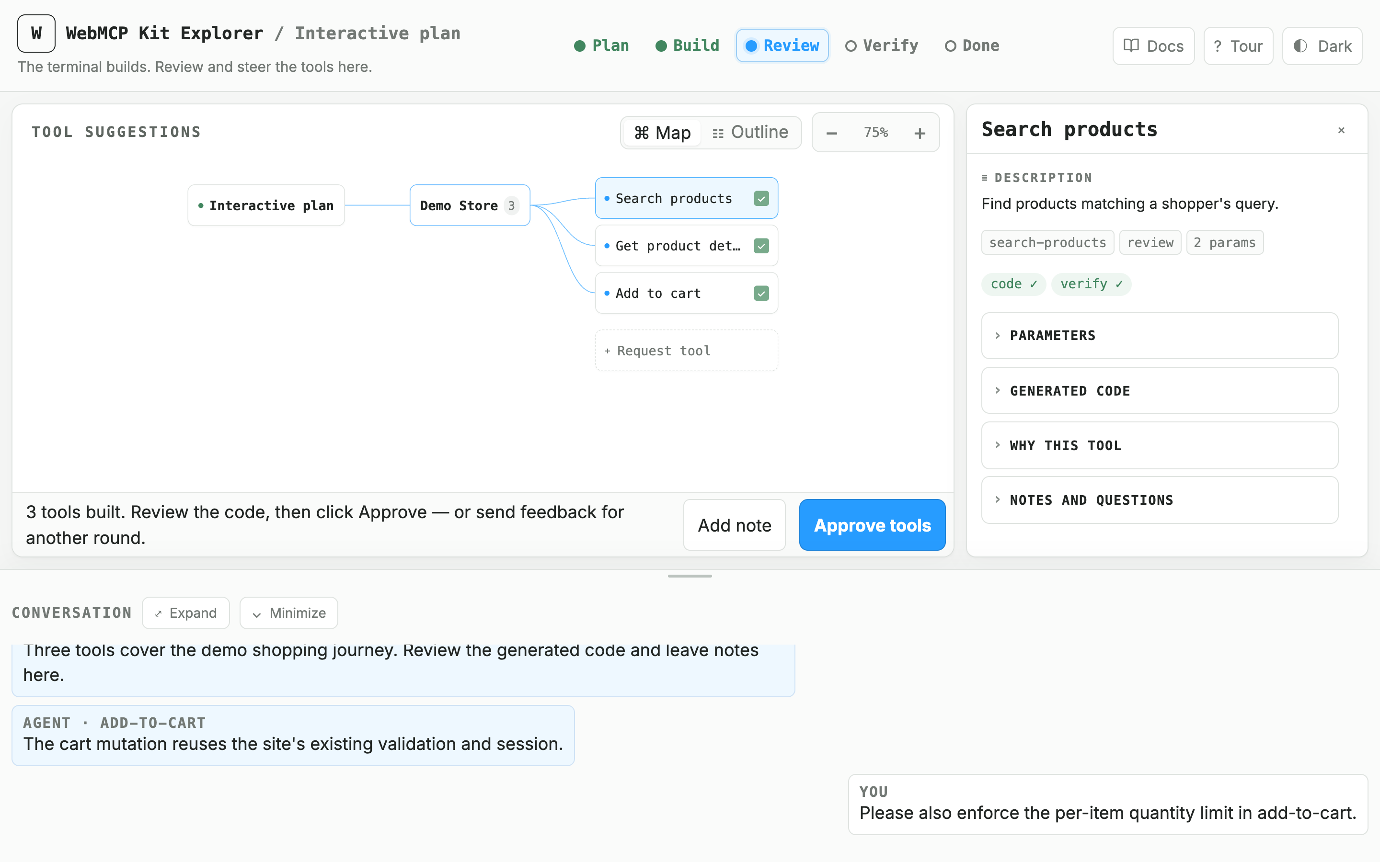Toggle the Get product details checkbox
1380x862 pixels.
point(761,246)
